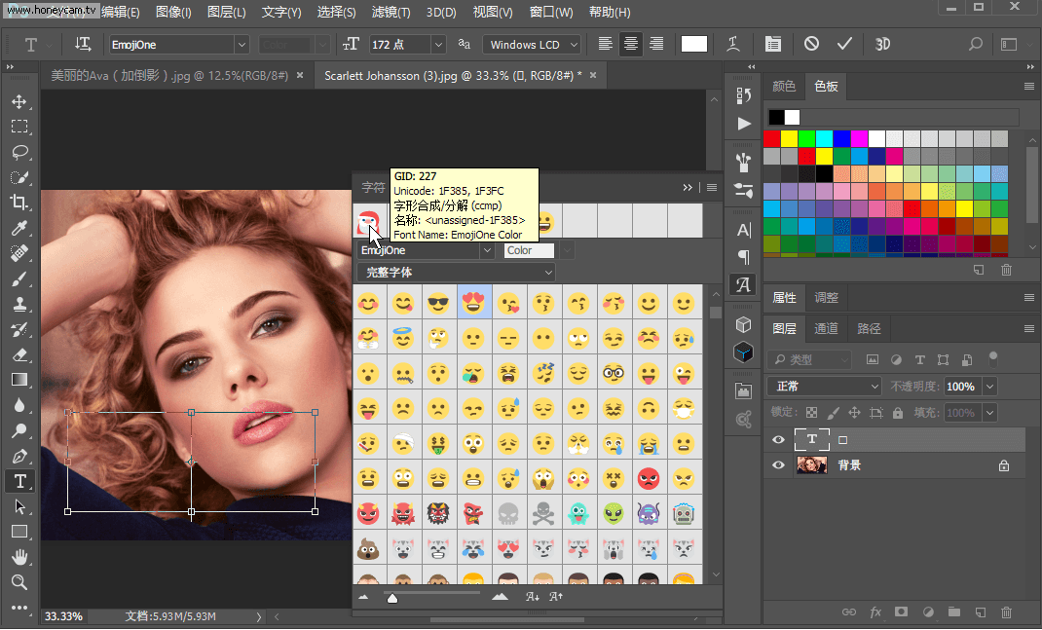Switch to the 色板 panel tab
The width and height of the screenshot is (1042, 630).
point(825,86)
